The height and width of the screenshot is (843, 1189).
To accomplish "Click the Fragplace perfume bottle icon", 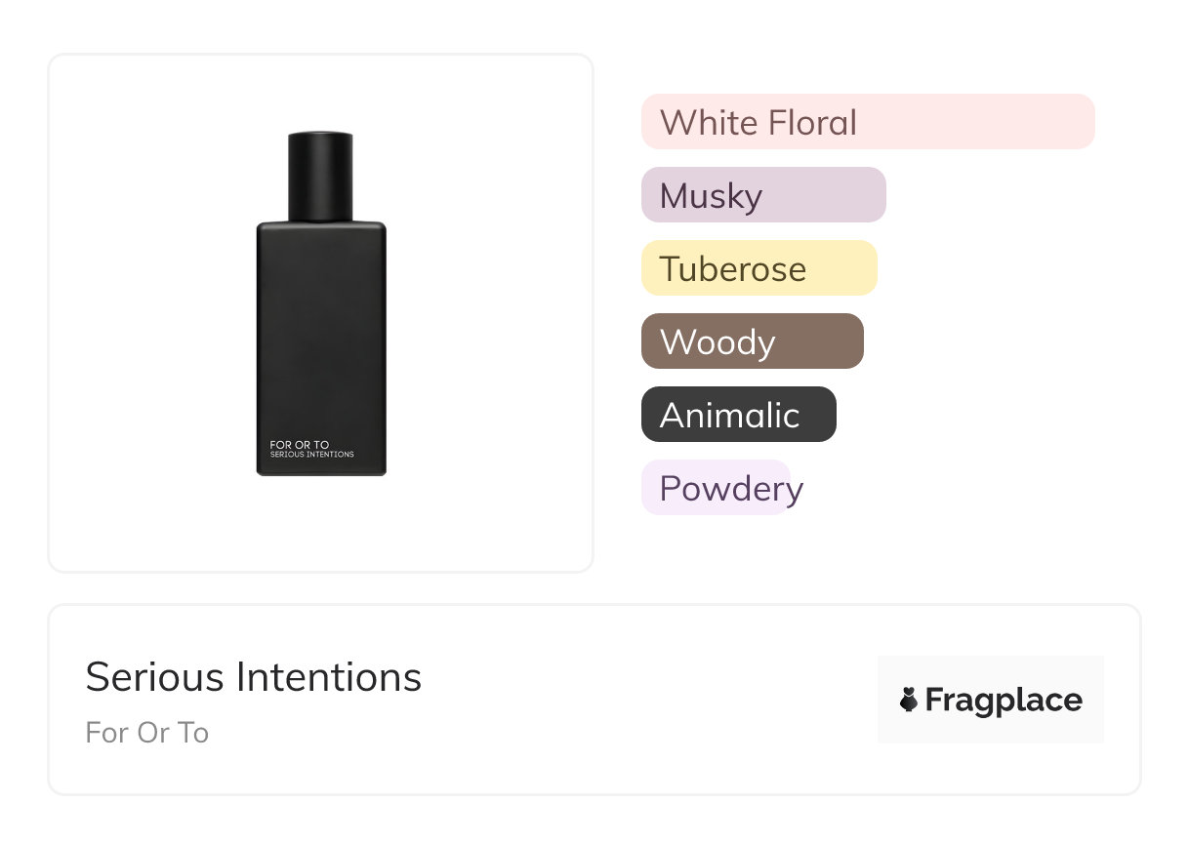I will tap(909, 700).
